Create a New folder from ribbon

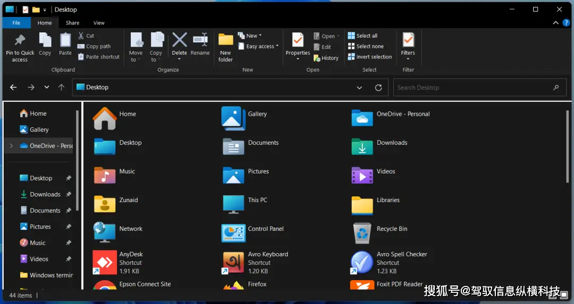(x=225, y=47)
